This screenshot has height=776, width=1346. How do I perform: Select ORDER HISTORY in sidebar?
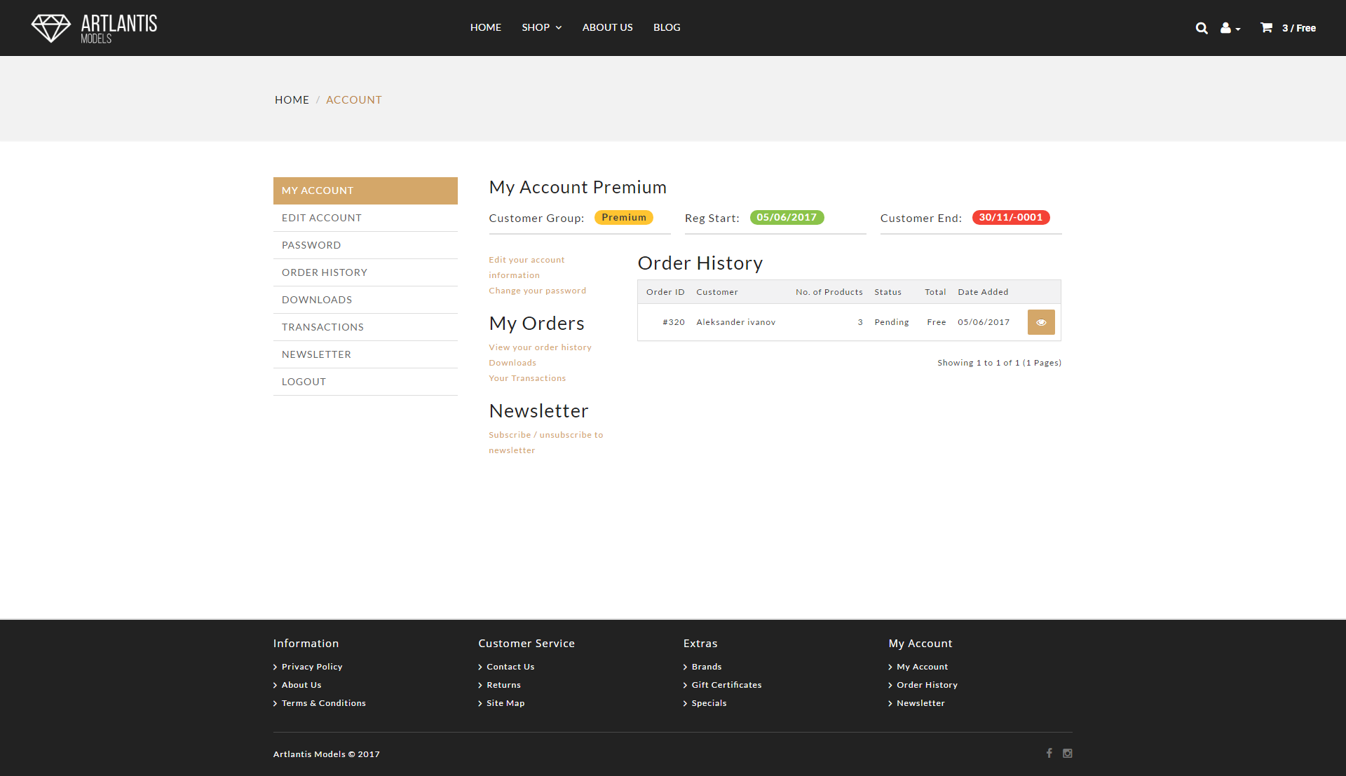point(325,272)
